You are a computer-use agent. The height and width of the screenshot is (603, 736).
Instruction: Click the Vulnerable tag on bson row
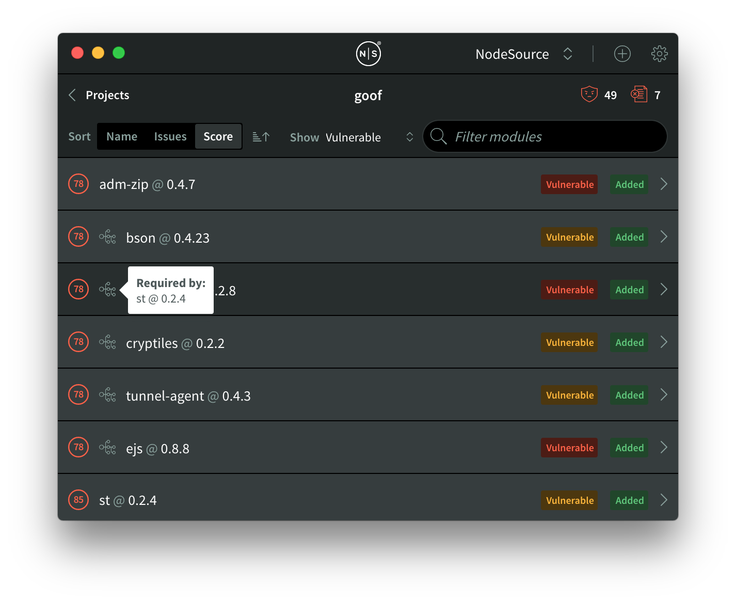coord(569,237)
